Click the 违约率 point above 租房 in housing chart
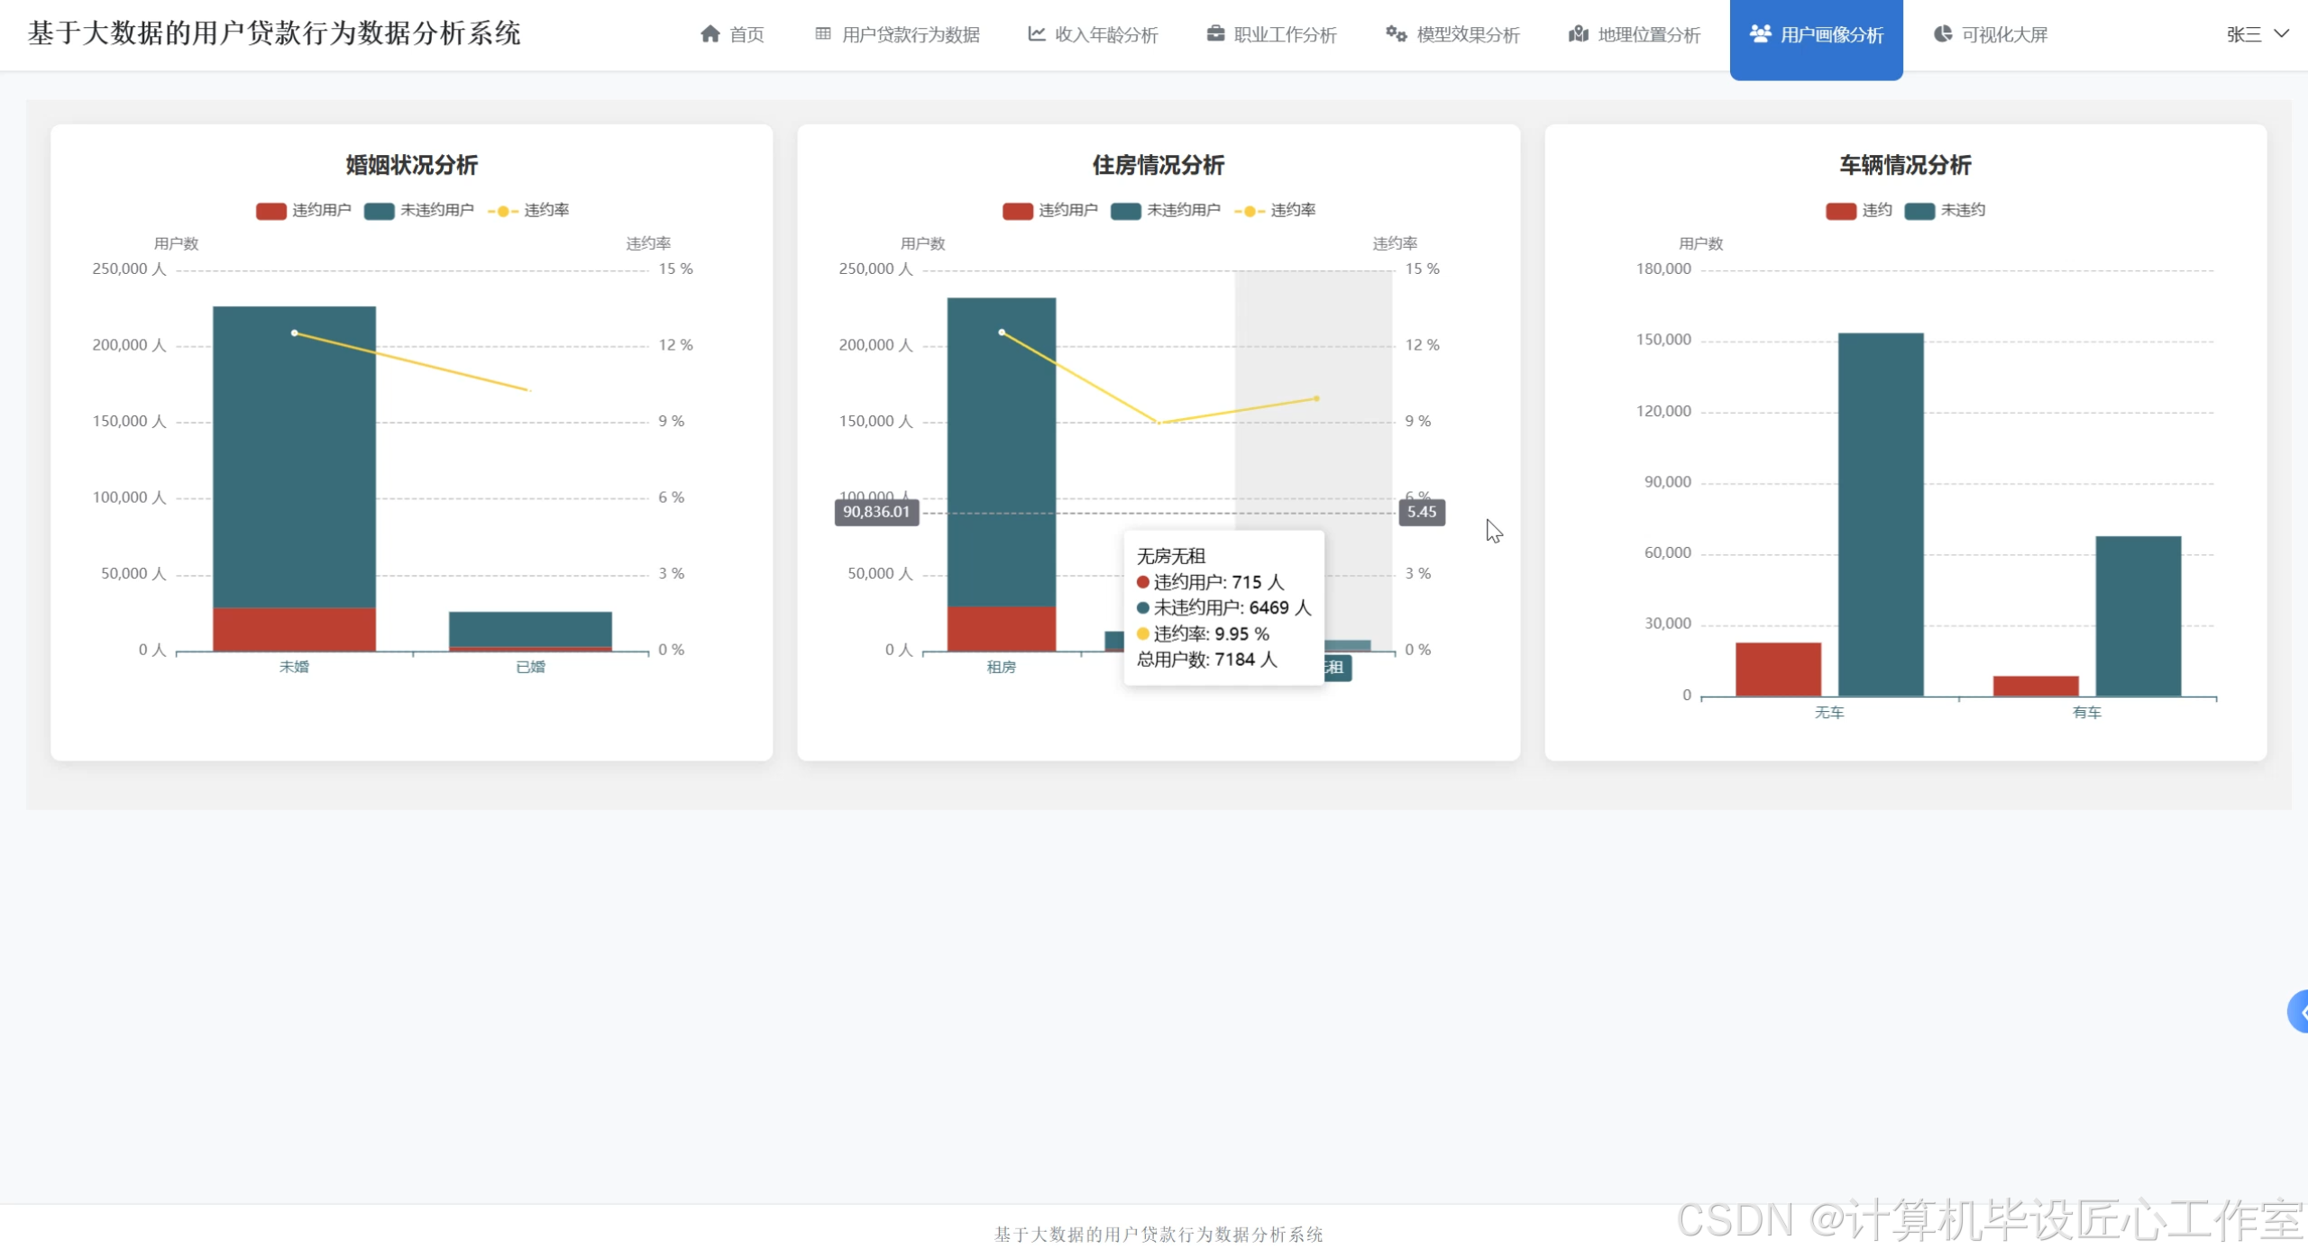 pyautogui.click(x=1002, y=333)
